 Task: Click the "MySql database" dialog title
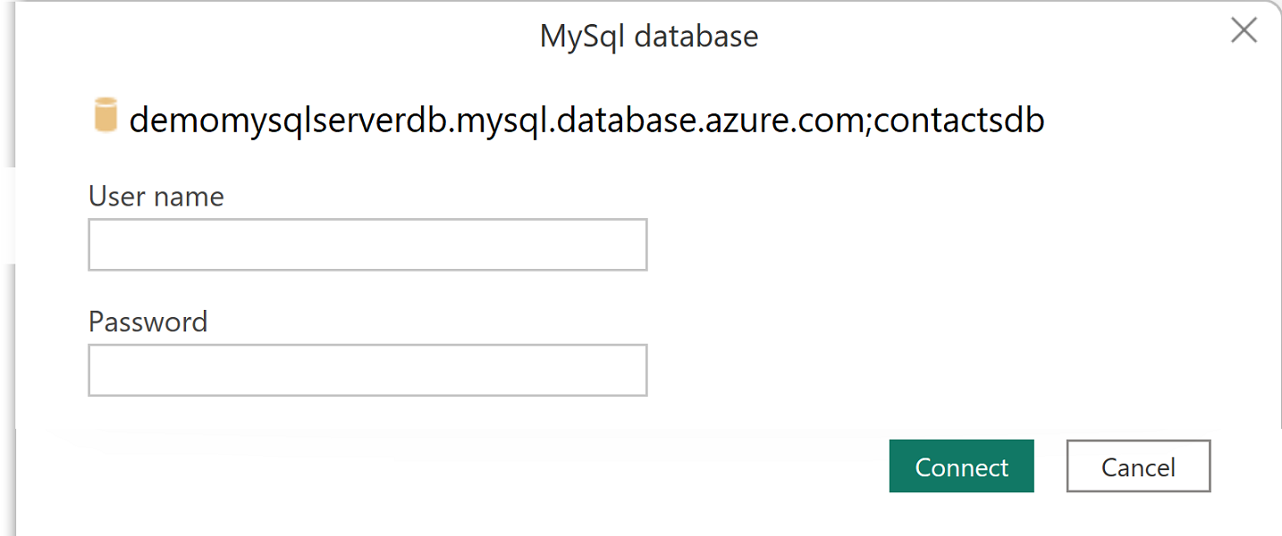click(x=649, y=37)
